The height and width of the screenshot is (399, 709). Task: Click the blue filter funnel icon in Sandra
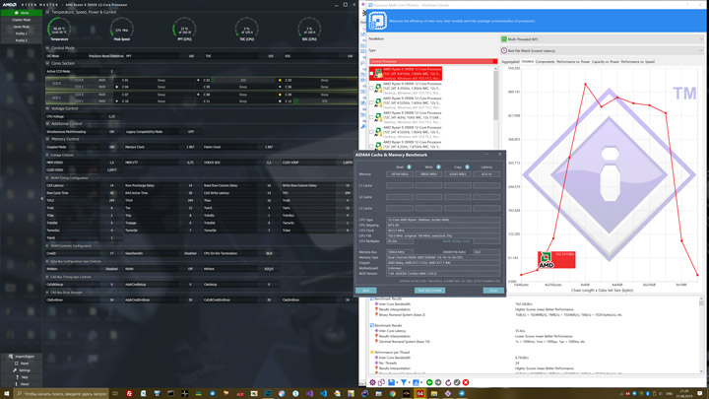point(404,382)
